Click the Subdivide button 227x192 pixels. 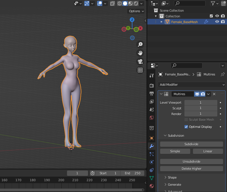click(x=191, y=144)
